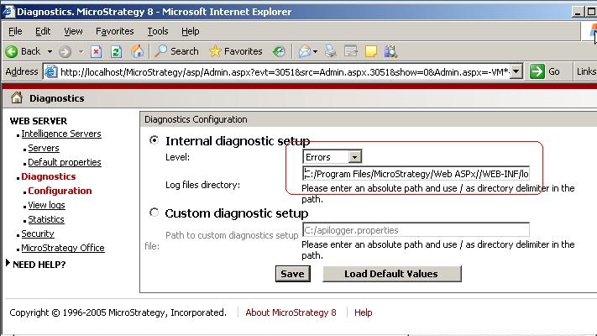Click the Save button

click(x=293, y=274)
